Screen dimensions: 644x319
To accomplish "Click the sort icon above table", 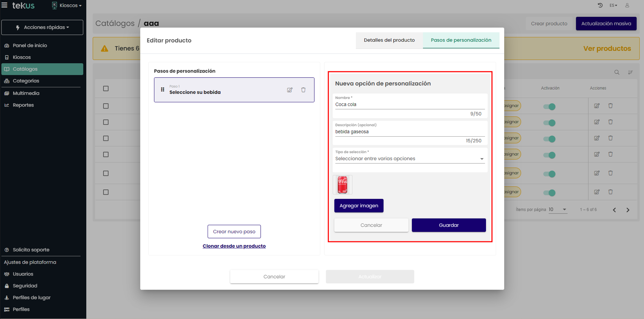I will [x=630, y=72].
